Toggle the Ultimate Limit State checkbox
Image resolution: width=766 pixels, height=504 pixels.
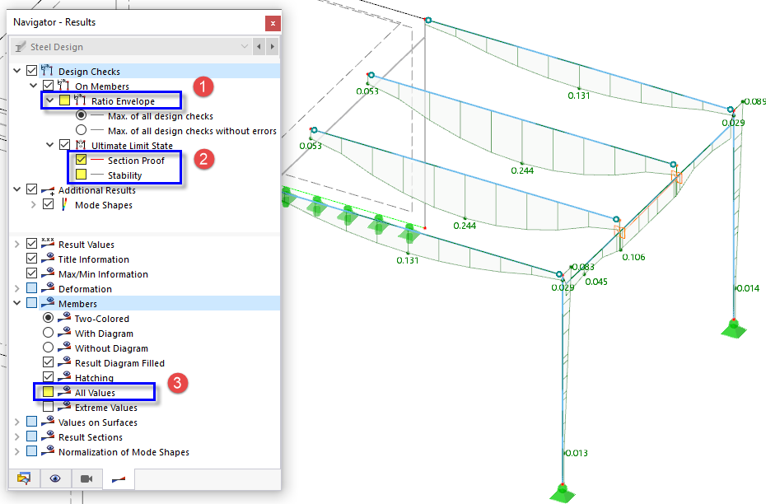coord(64,145)
